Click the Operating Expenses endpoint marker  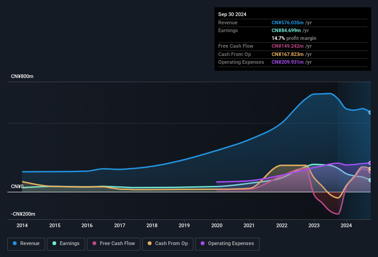(x=370, y=163)
